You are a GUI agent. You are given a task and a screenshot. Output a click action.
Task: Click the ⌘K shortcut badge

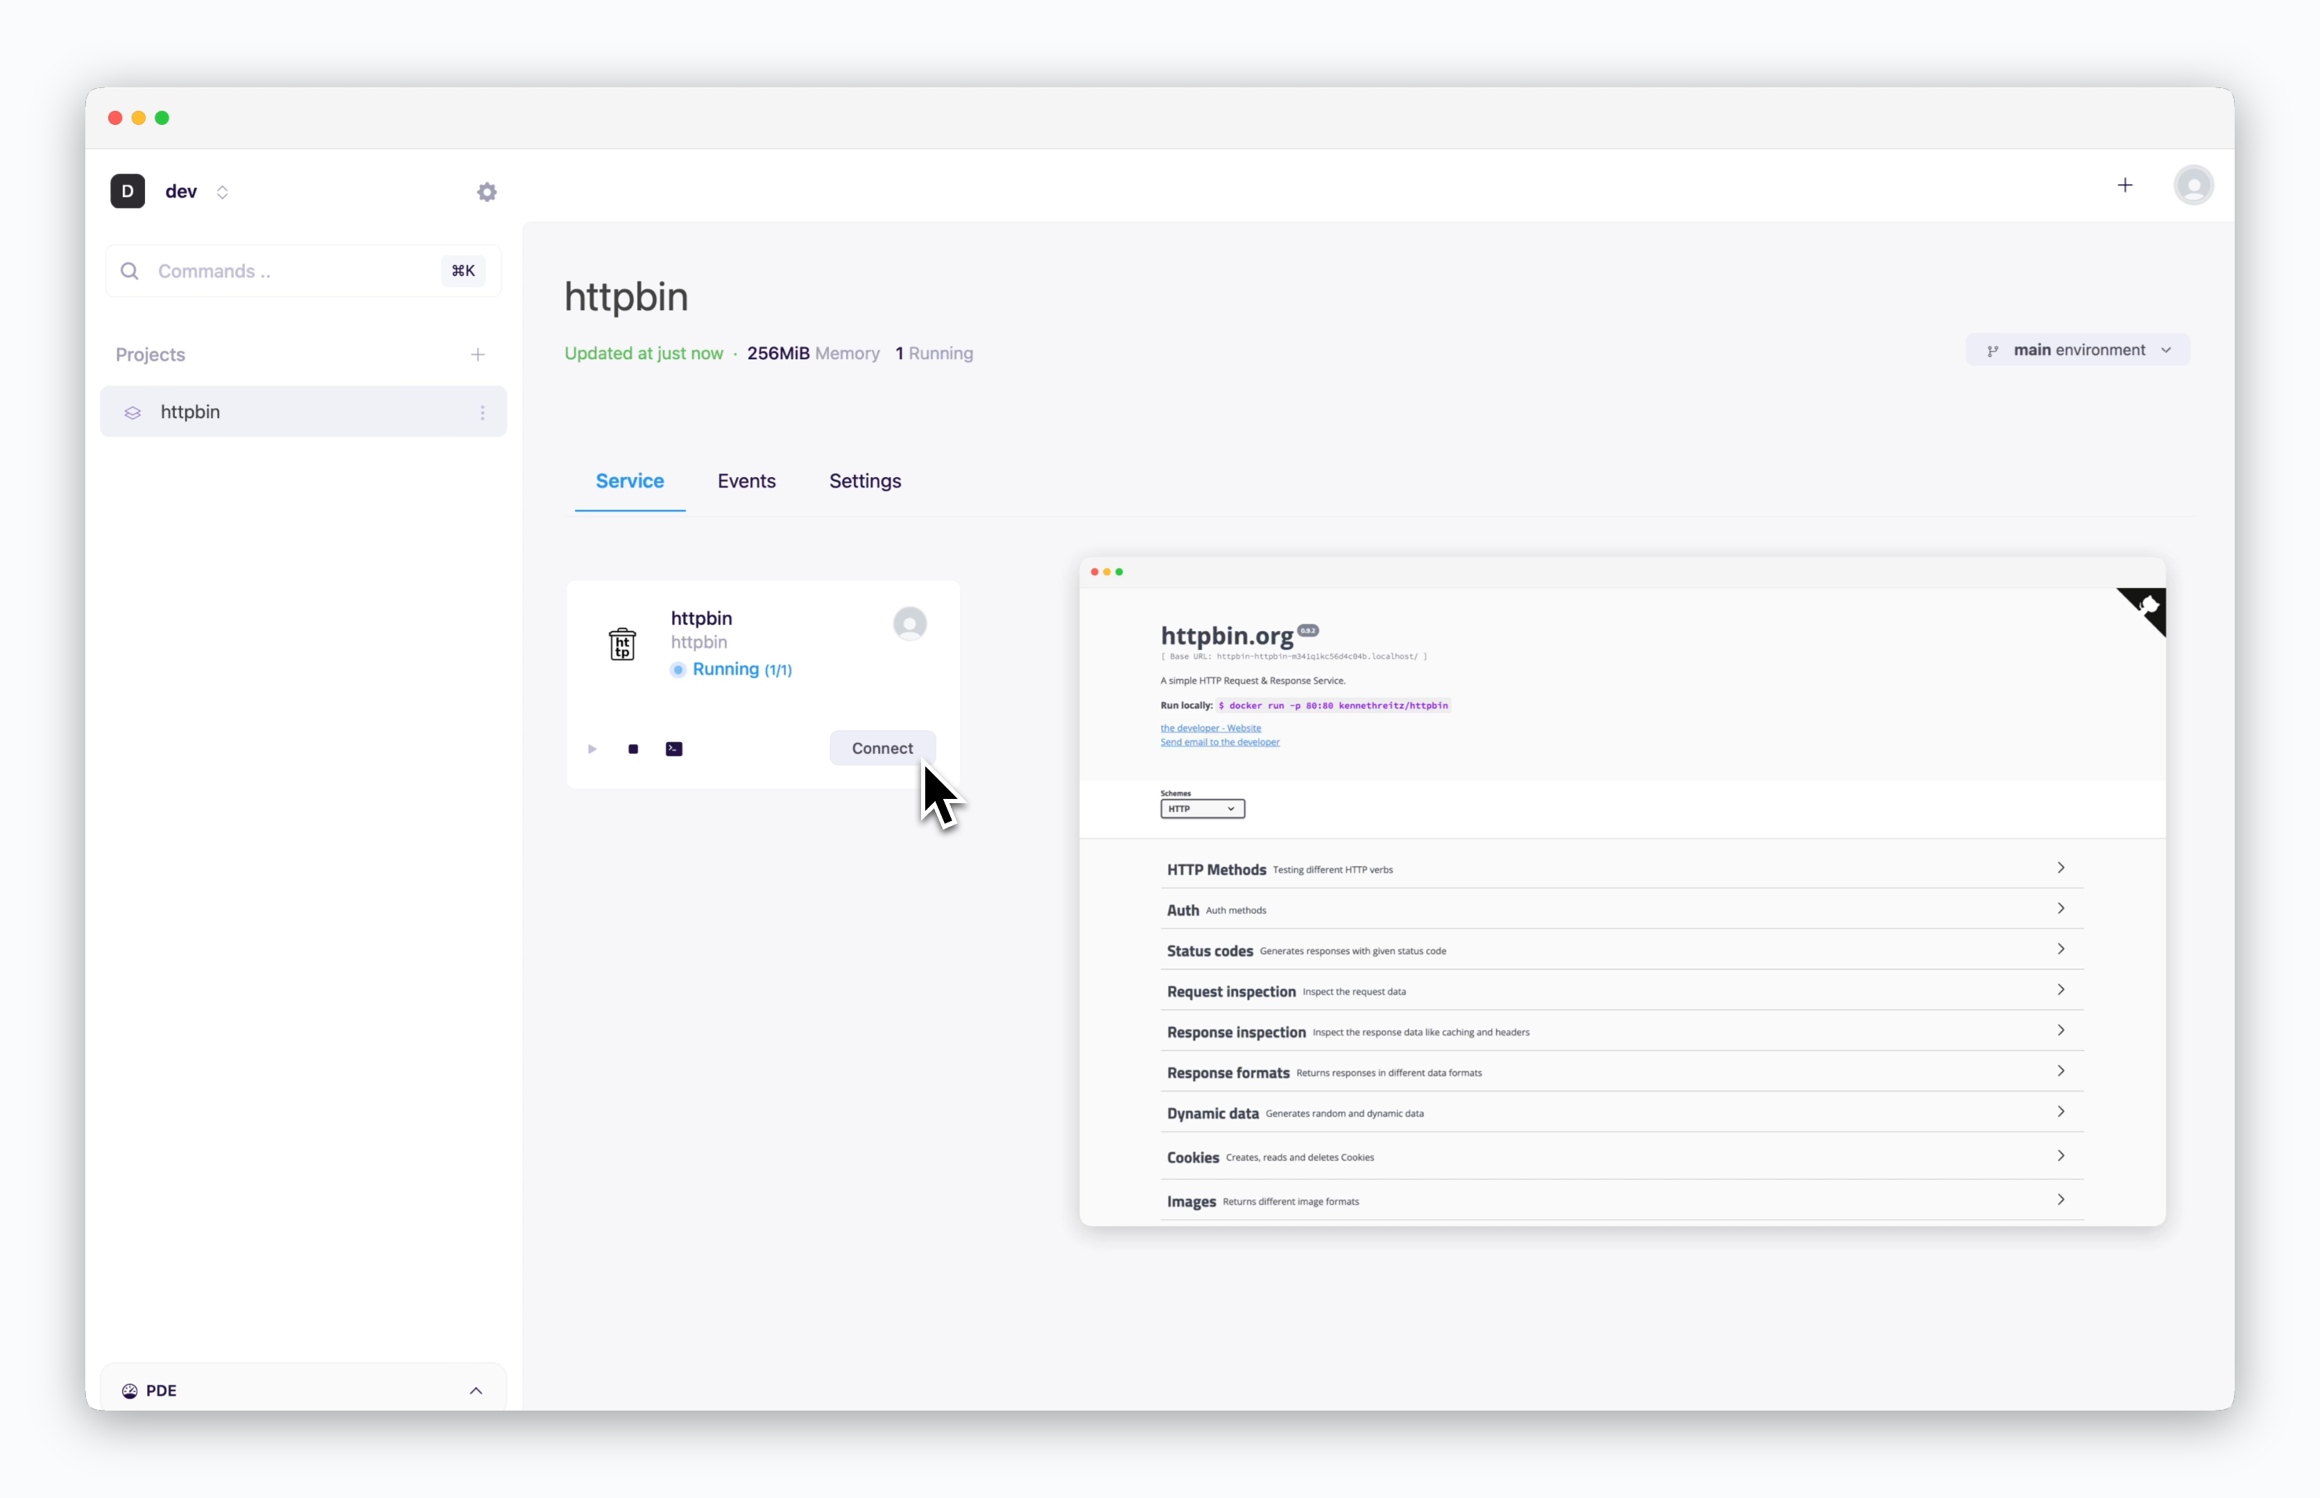[463, 270]
